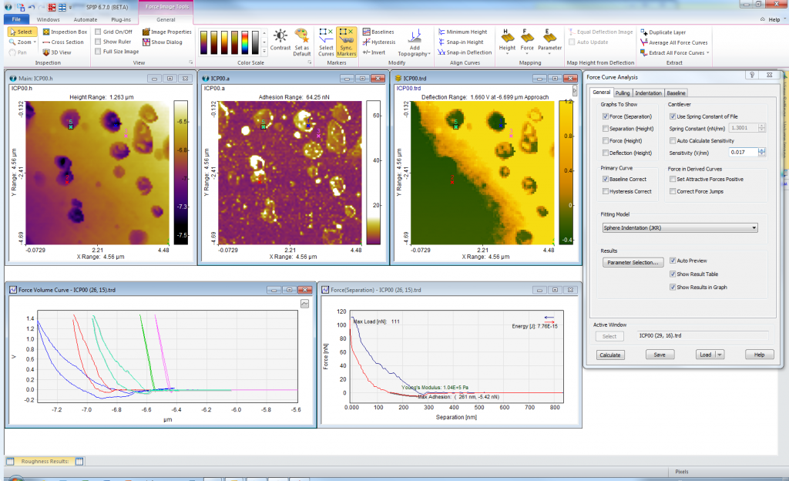Image resolution: width=789 pixels, height=481 pixels.
Task: Click the Calculate button
Action: [x=610, y=355]
